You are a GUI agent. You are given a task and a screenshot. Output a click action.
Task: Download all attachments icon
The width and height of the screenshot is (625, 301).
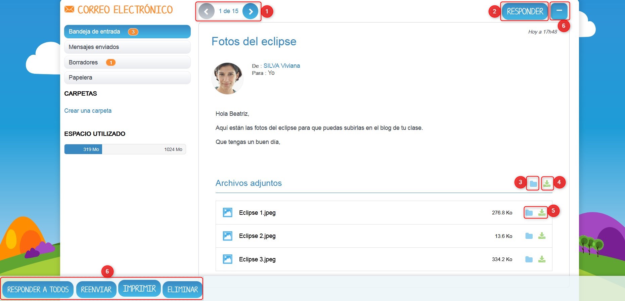[x=547, y=184]
